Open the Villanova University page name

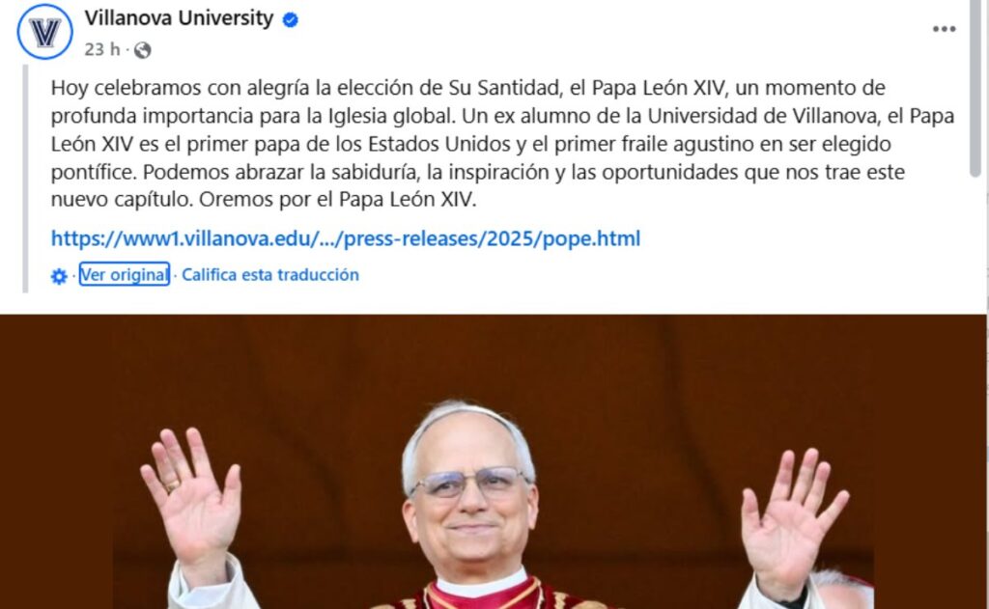(x=179, y=18)
